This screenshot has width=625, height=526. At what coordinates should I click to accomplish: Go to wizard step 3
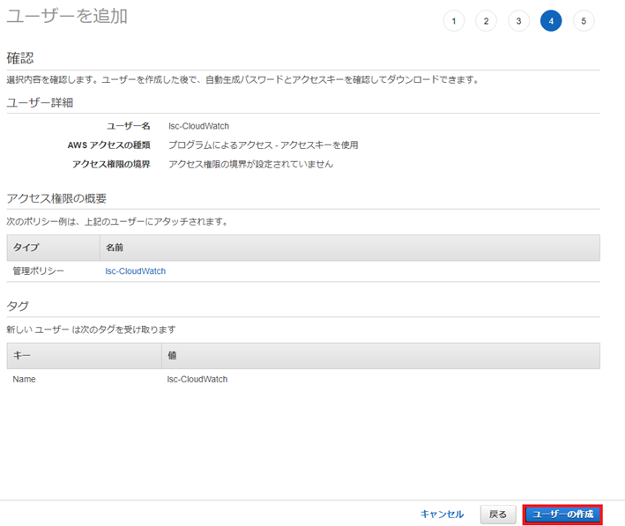(518, 21)
